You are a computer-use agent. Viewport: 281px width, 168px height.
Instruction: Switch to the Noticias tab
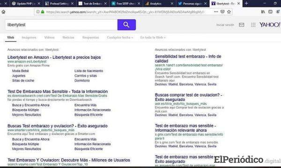(68, 37)
